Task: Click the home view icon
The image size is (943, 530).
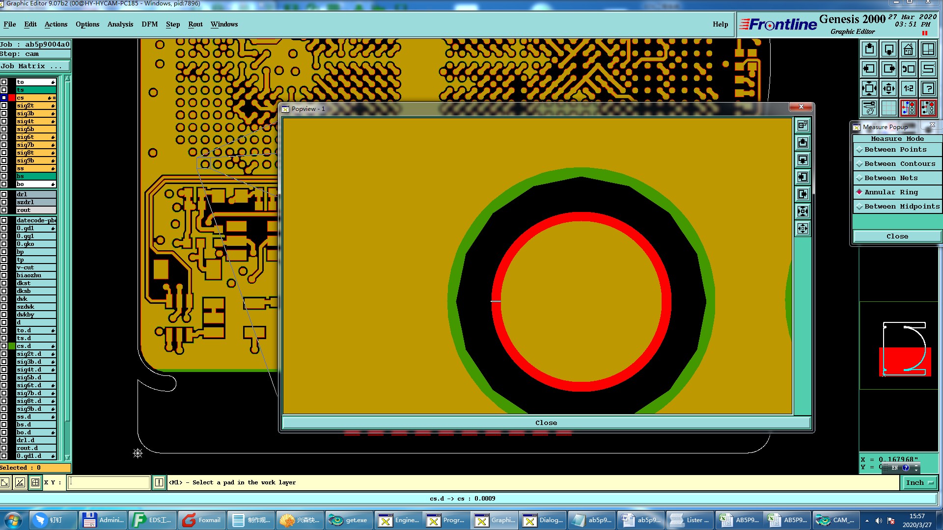Action: tap(909, 49)
